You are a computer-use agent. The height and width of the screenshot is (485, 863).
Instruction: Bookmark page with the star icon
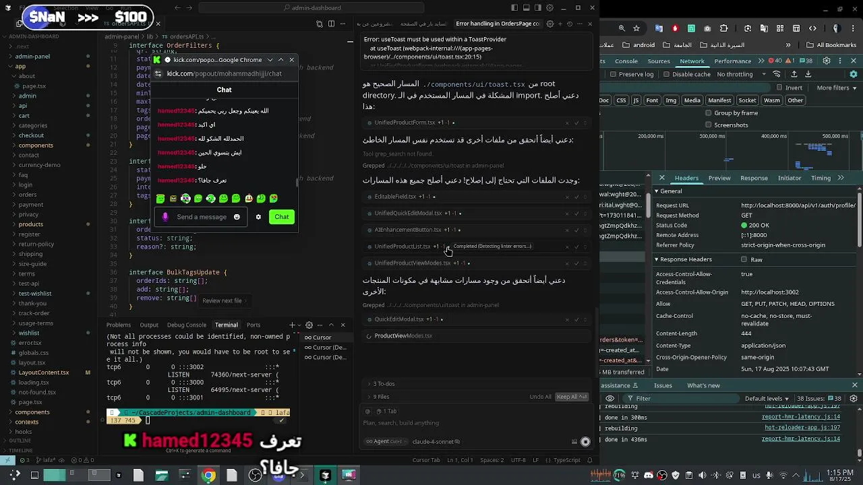(636, 28)
